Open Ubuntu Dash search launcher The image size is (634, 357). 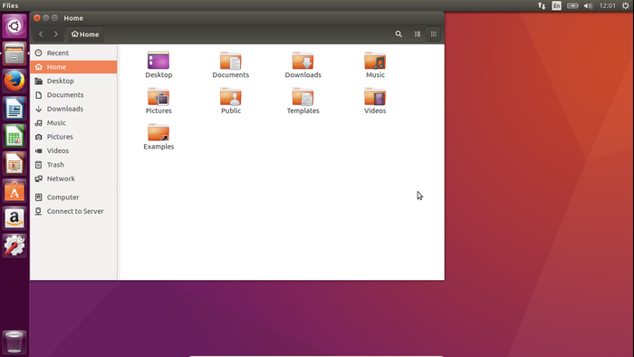(14, 26)
